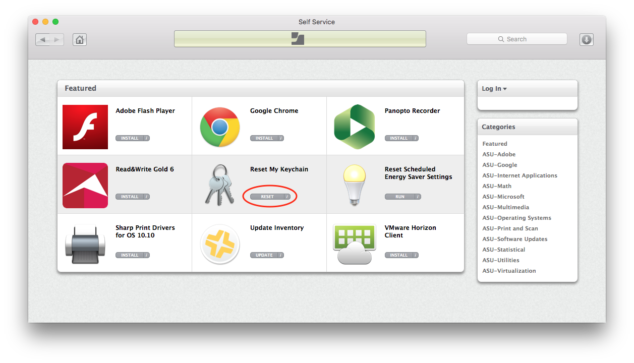The image size is (634, 363).
Task: Open the Downloads icon in the toolbar
Action: pos(586,39)
